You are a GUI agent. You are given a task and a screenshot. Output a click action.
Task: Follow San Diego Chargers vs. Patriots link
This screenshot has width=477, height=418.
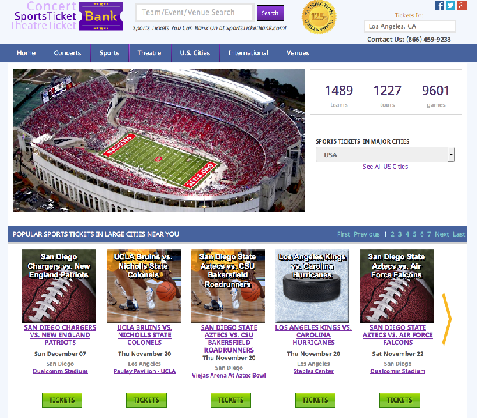coord(60,335)
